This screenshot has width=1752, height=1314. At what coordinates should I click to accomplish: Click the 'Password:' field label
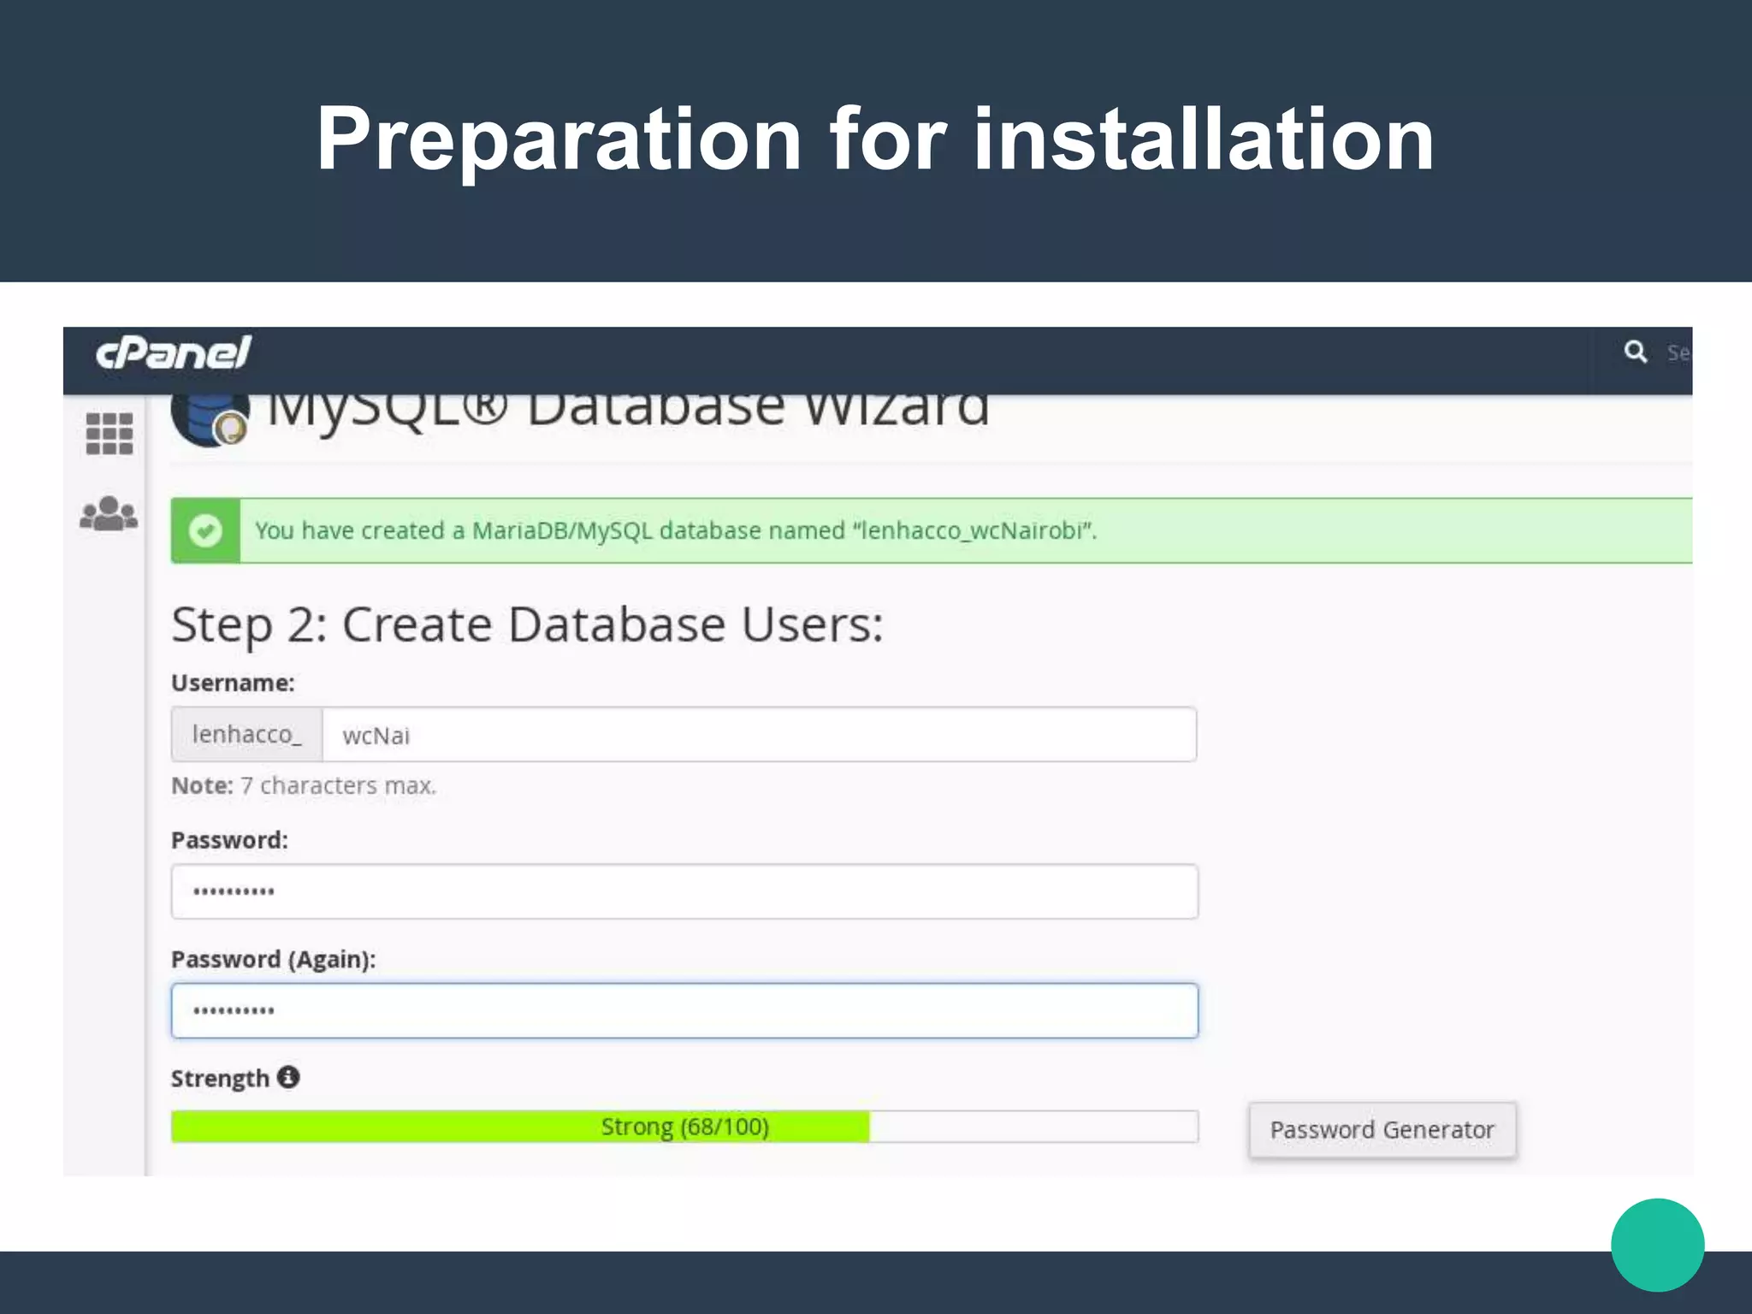[229, 840]
